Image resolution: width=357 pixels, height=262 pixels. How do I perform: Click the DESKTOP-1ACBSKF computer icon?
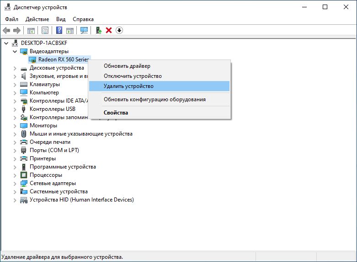pyautogui.click(x=15, y=43)
